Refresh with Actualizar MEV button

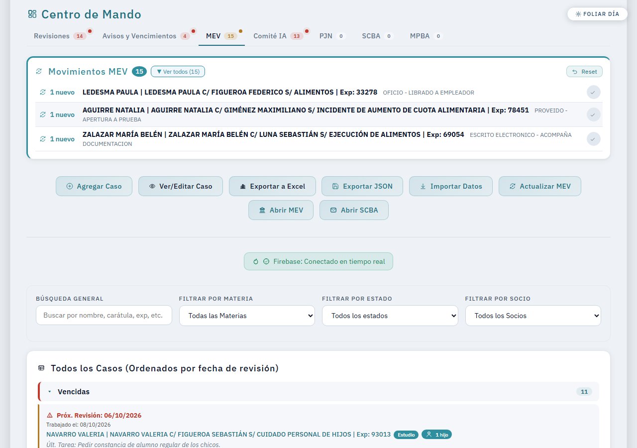click(x=540, y=186)
